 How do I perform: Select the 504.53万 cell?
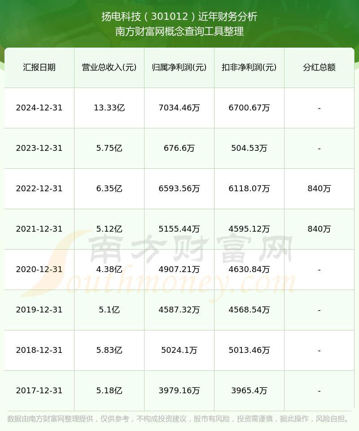[249, 148]
